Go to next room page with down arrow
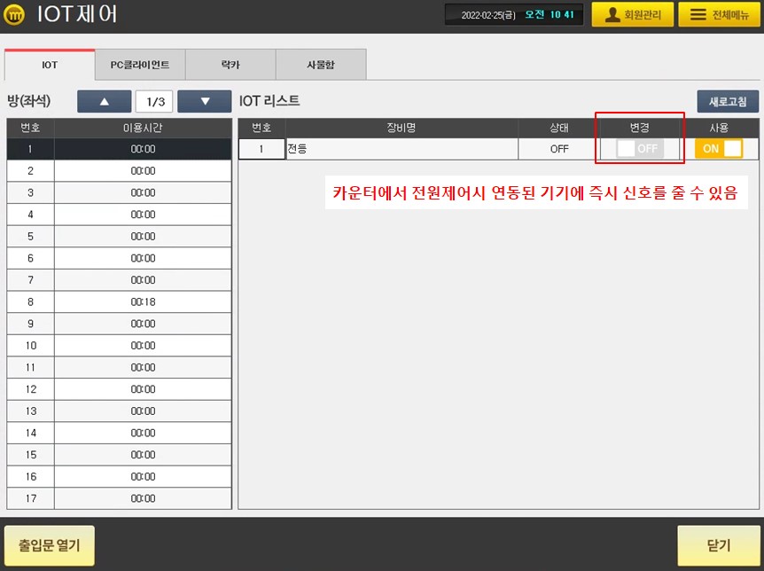 pos(205,101)
